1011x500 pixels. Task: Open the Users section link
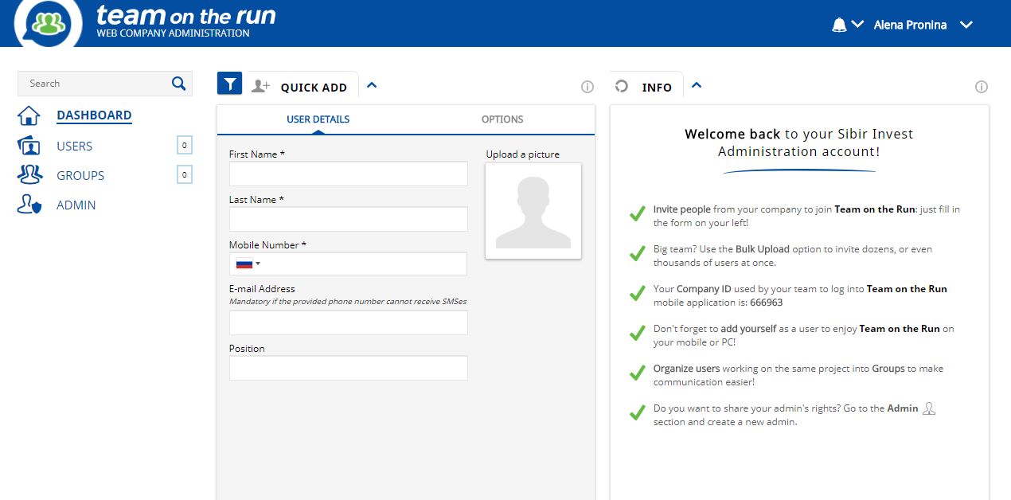click(75, 146)
